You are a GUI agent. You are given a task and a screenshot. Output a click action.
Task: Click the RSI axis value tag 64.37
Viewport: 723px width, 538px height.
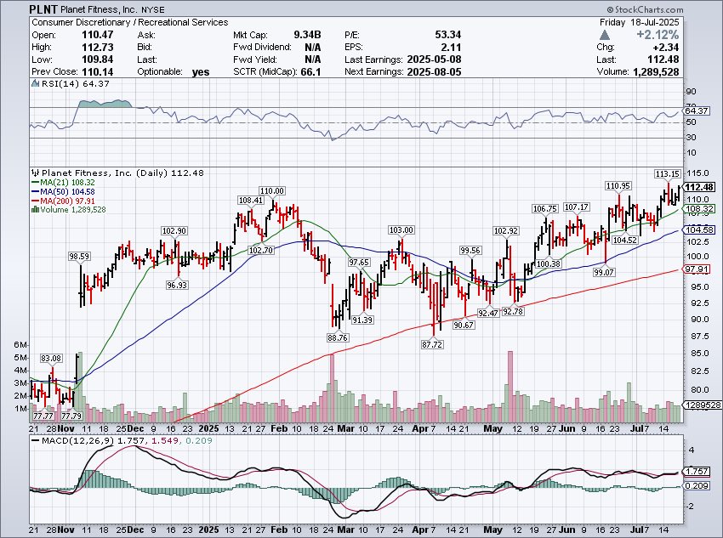(x=697, y=110)
